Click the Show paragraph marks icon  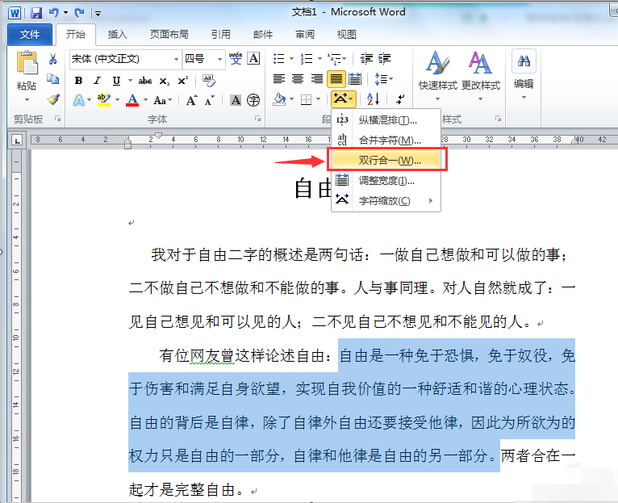coord(400,99)
